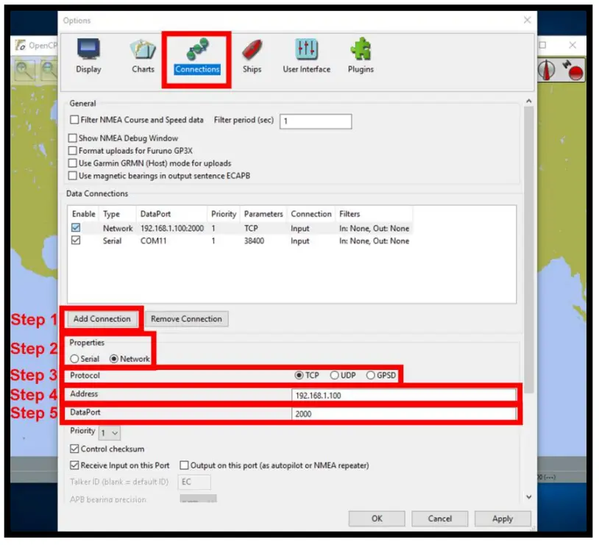599x545 pixels.
Task: Click the Apply button
Action: [503, 519]
